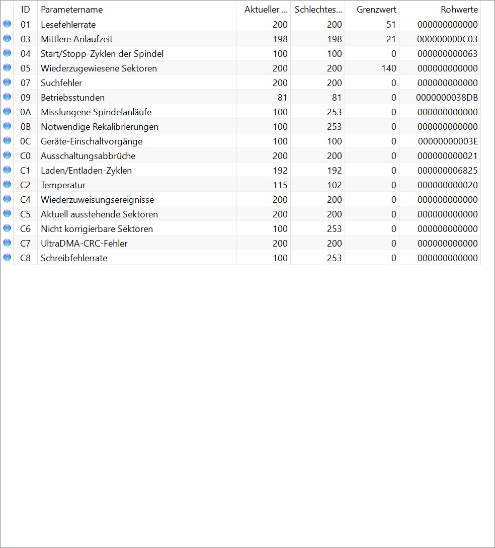
Task: Click the status icon for Mittlere Anlaufzeit
Action: coord(7,38)
